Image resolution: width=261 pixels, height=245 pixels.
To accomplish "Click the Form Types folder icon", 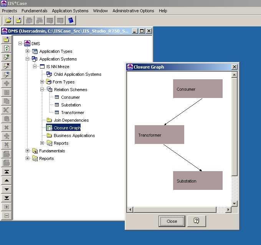I will [49, 82].
